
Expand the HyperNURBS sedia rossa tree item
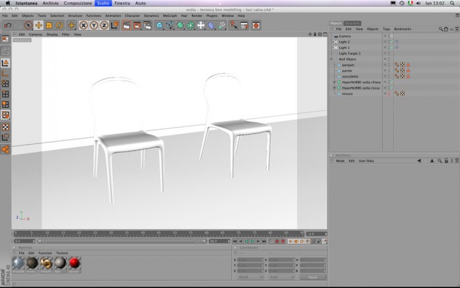click(334, 88)
